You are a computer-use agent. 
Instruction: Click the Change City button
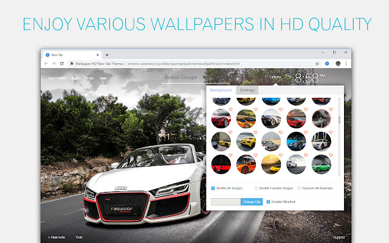point(252,202)
